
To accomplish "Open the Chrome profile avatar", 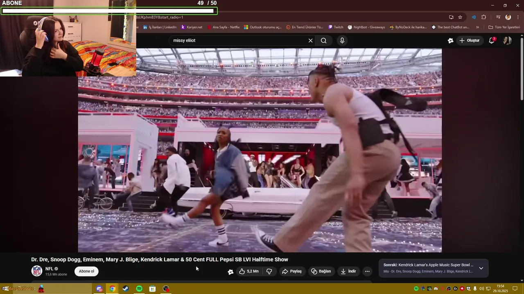I will (x=508, y=17).
